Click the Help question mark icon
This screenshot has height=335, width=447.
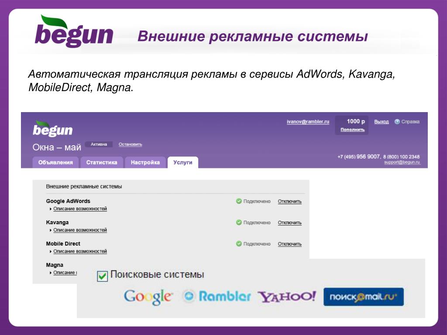click(397, 122)
